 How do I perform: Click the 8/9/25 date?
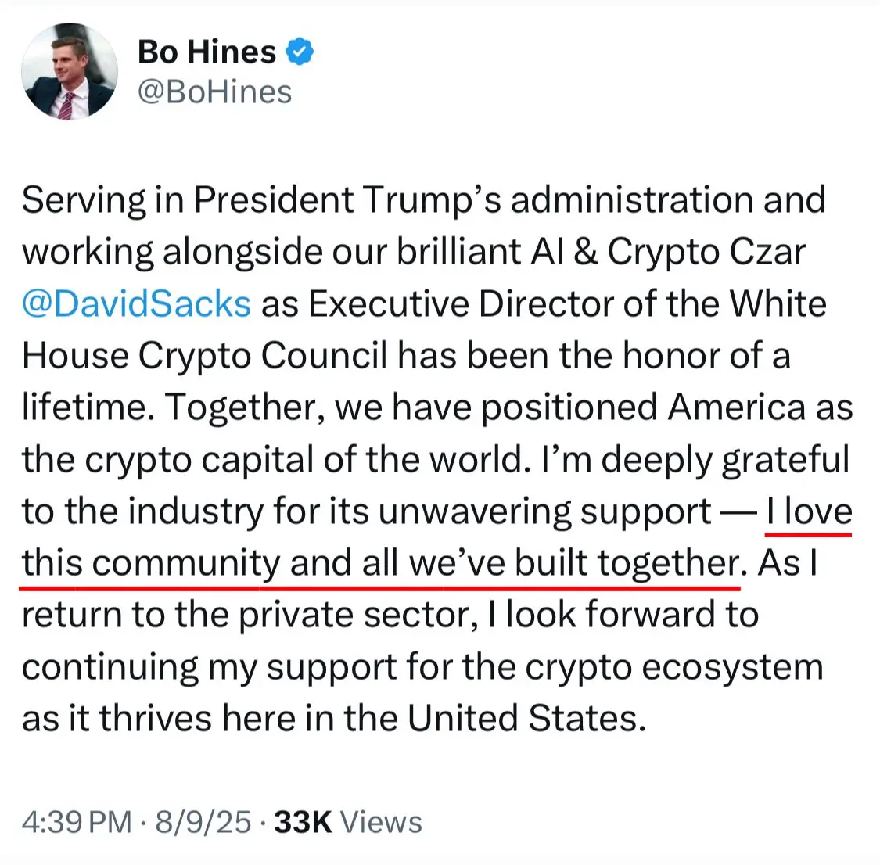[203, 822]
